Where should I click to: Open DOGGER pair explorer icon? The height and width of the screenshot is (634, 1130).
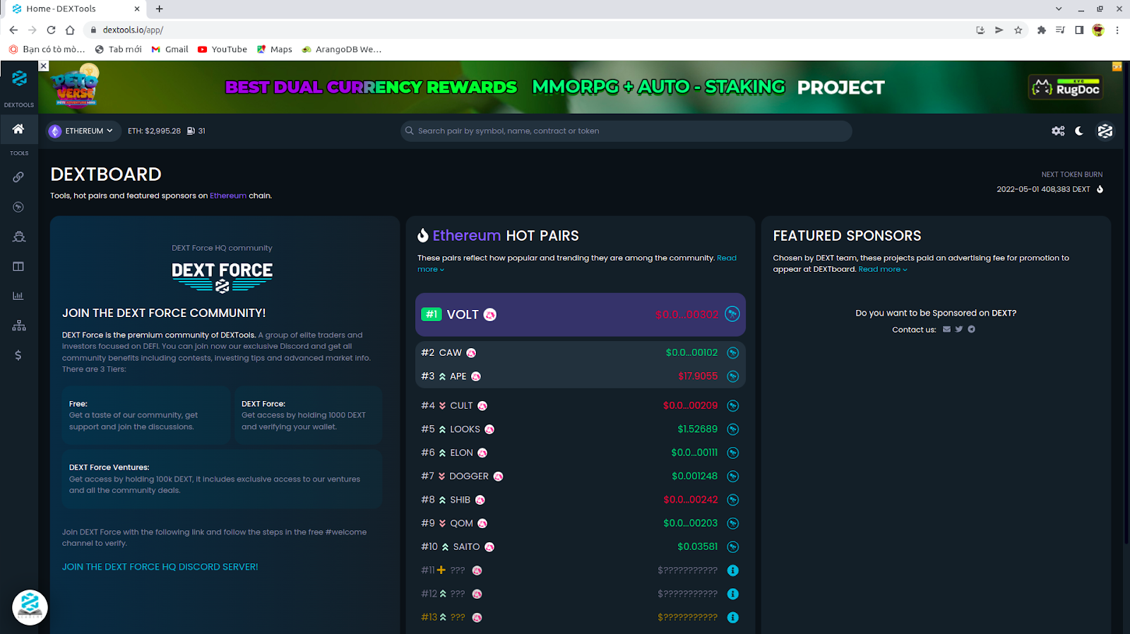[x=733, y=477]
